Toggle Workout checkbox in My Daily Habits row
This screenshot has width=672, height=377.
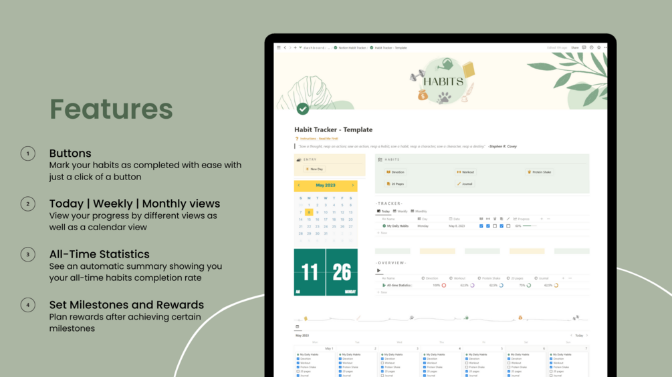(487, 226)
